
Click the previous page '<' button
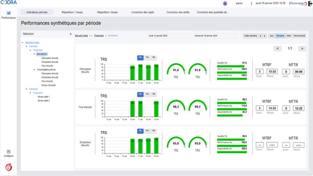277,48
